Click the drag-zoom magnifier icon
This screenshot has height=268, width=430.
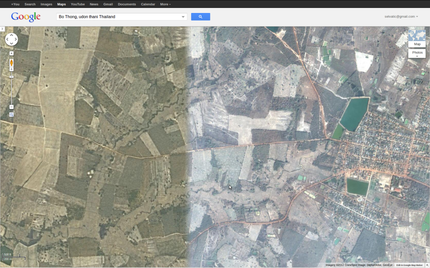pyautogui.click(x=11, y=114)
